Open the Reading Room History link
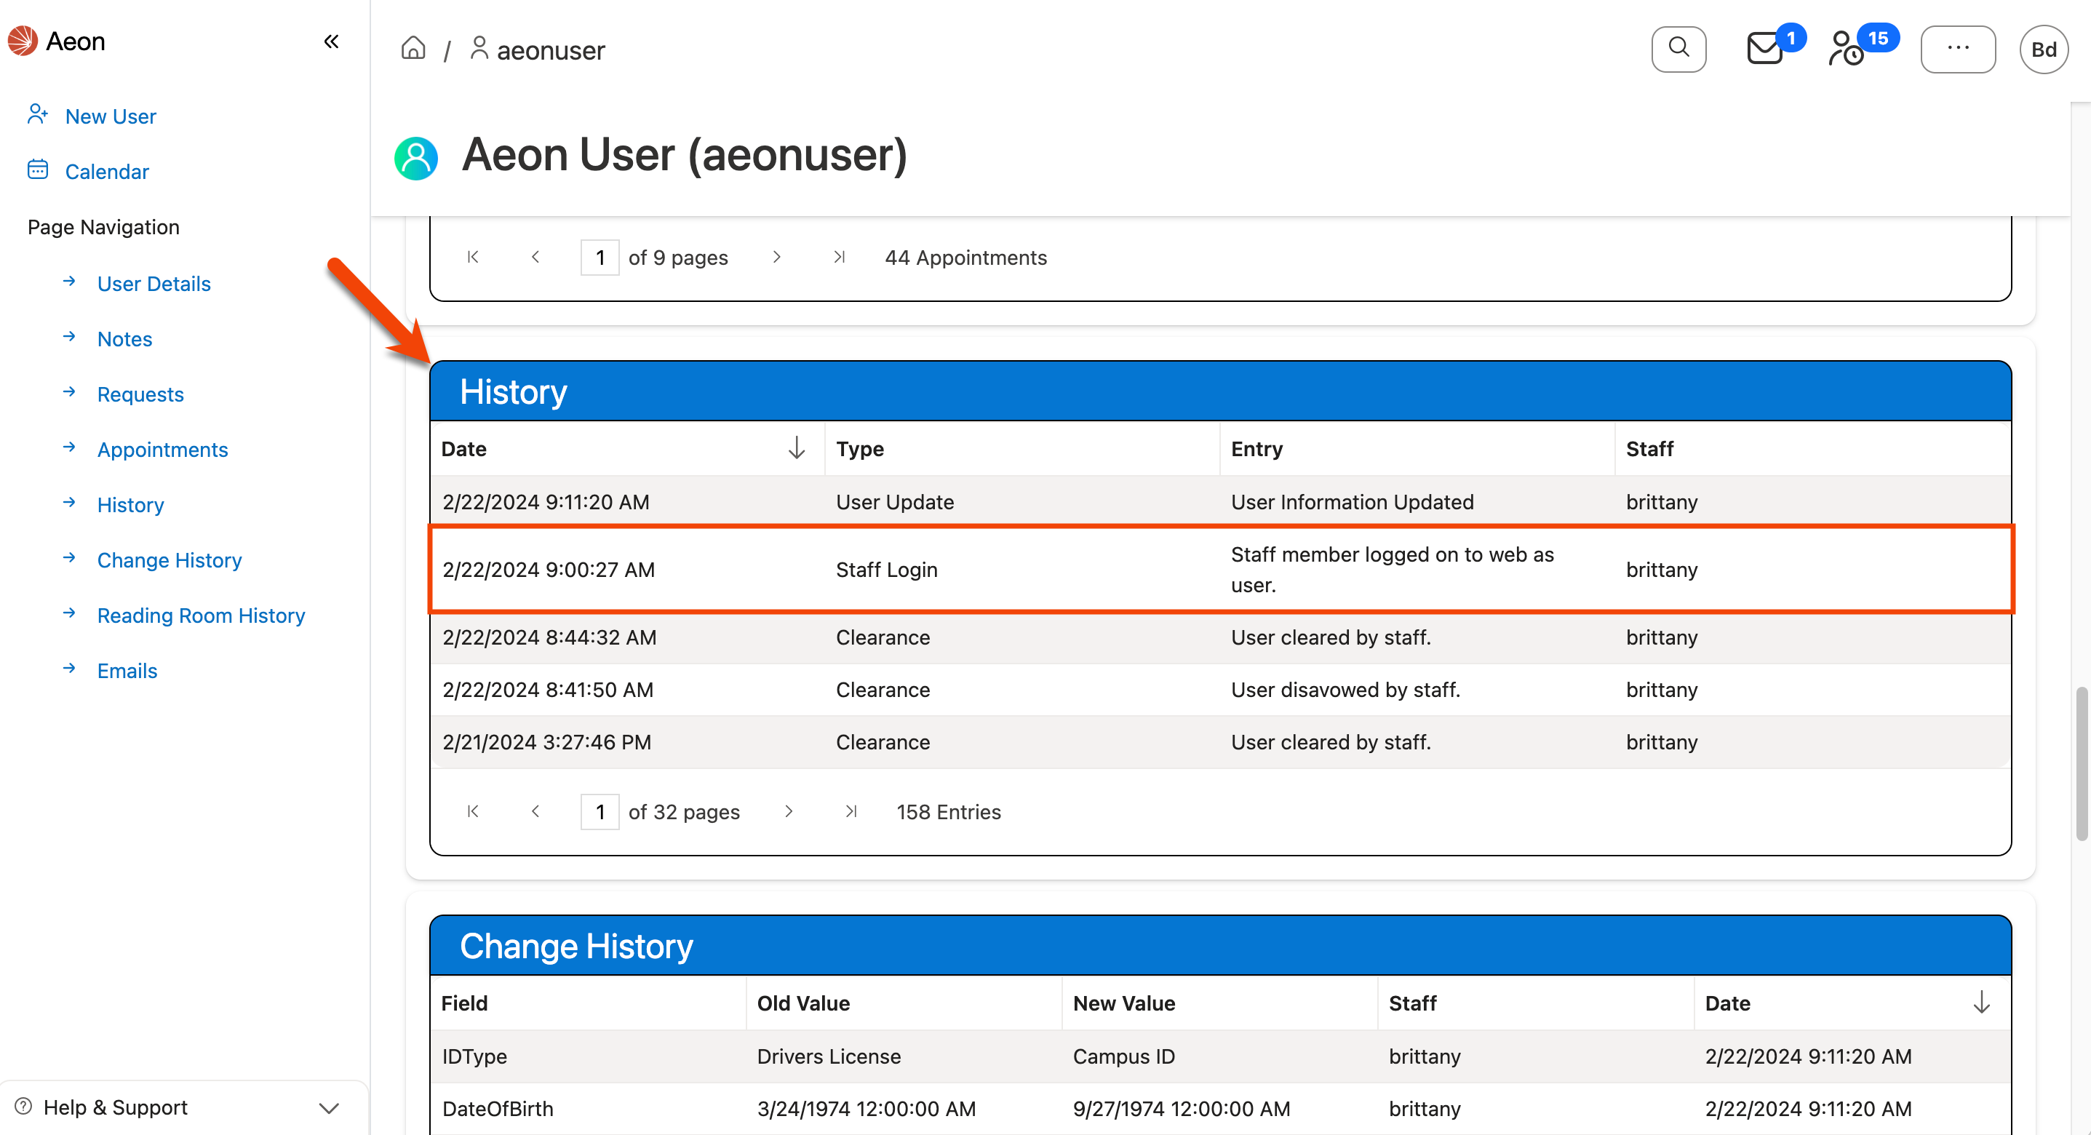 pos(201,616)
